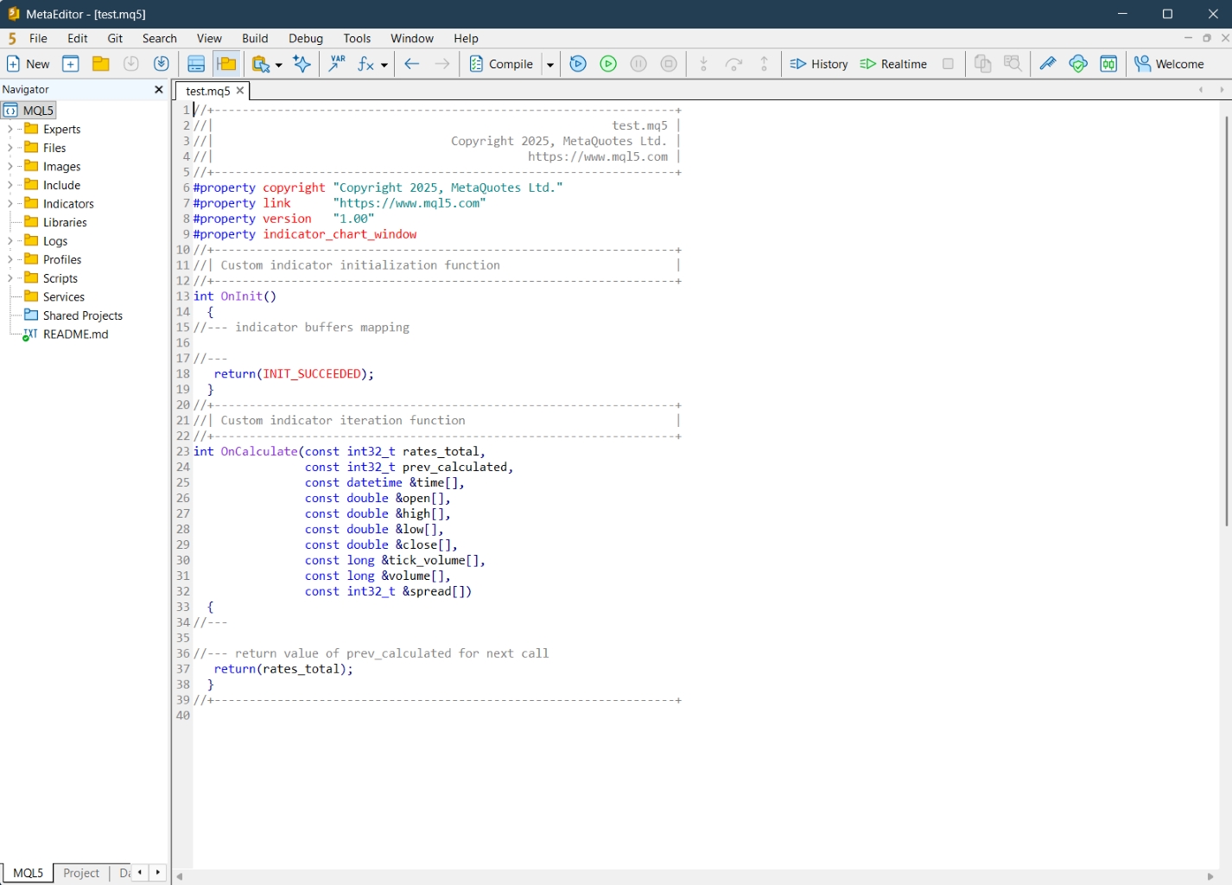Click the vertical scrollbar in editor

[x=1226, y=320]
